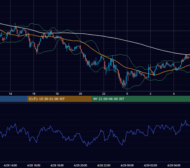This screenshot has height=168, width=190.
Task: Click the hour label 2 on price chart axis
Action: pyautogui.click(x=151, y=94)
